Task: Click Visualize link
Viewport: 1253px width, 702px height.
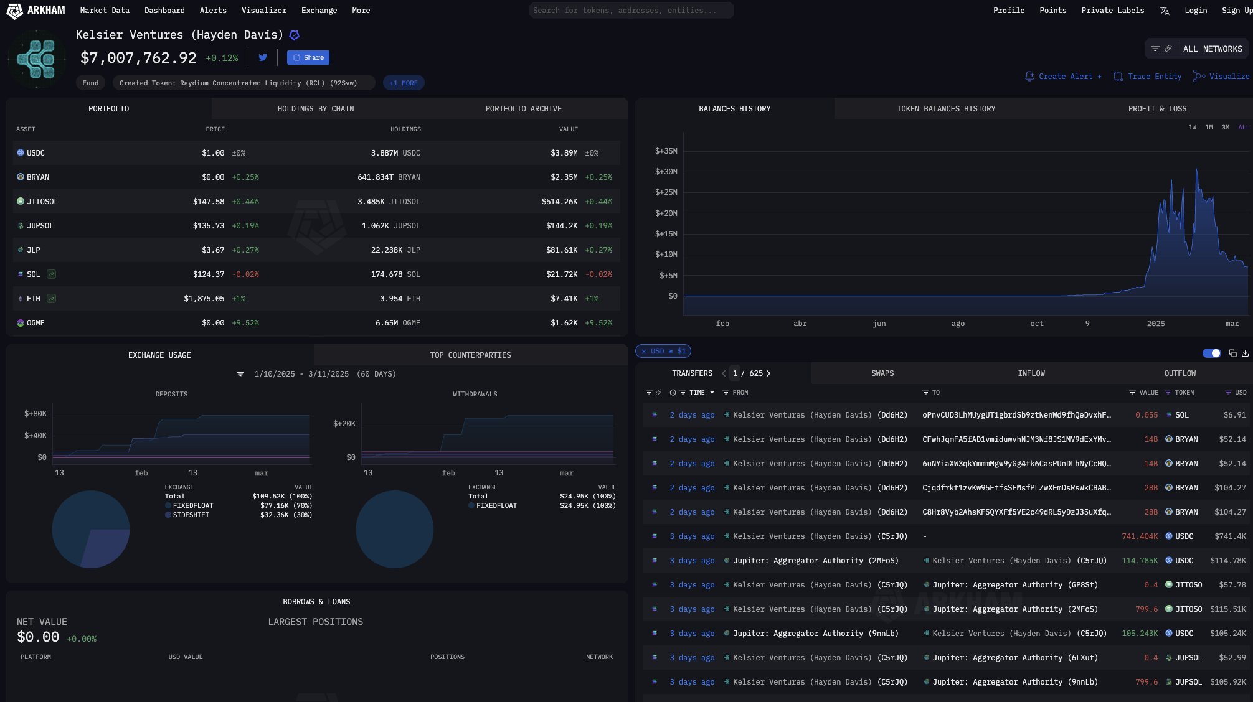Action: (1221, 77)
